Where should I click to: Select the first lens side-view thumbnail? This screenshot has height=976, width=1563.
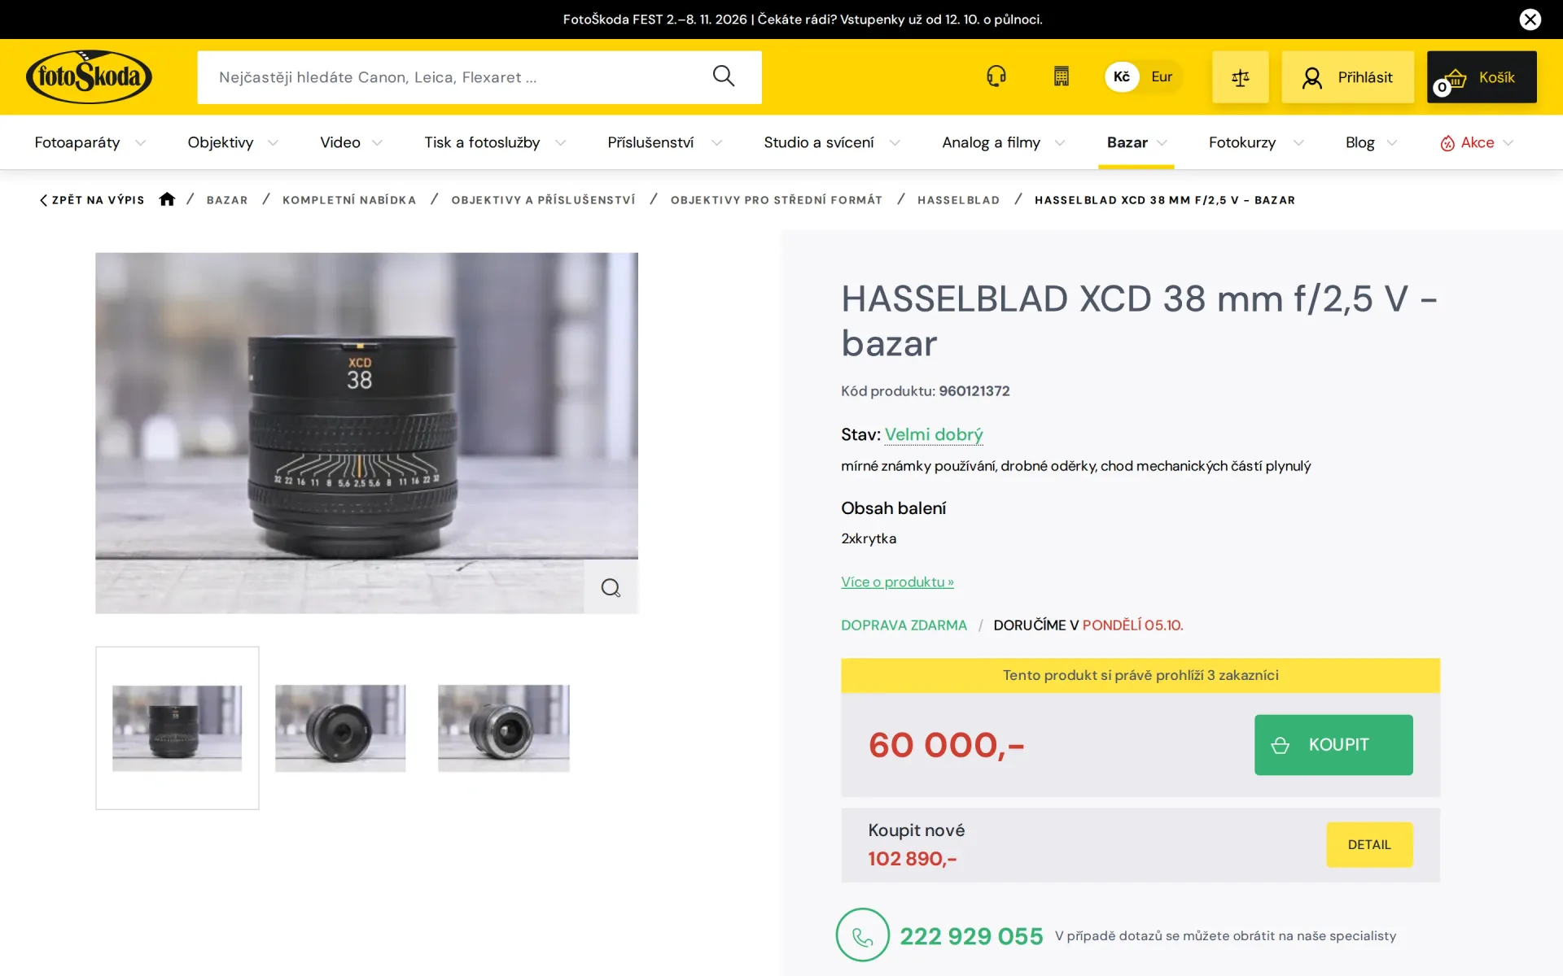coord(177,728)
